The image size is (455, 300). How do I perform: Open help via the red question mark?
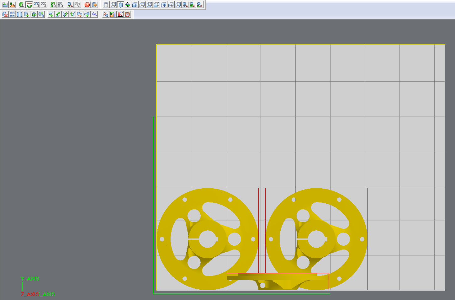click(87, 5)
